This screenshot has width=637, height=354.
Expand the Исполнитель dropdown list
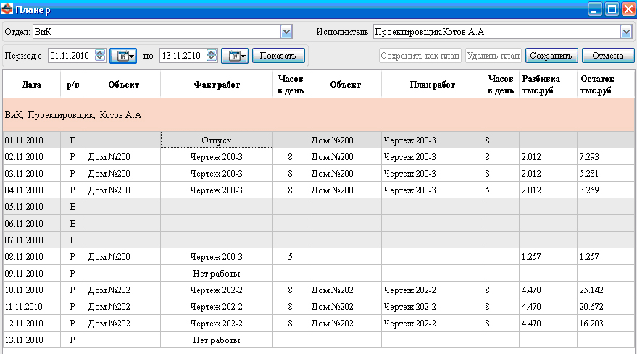(627, 32)
